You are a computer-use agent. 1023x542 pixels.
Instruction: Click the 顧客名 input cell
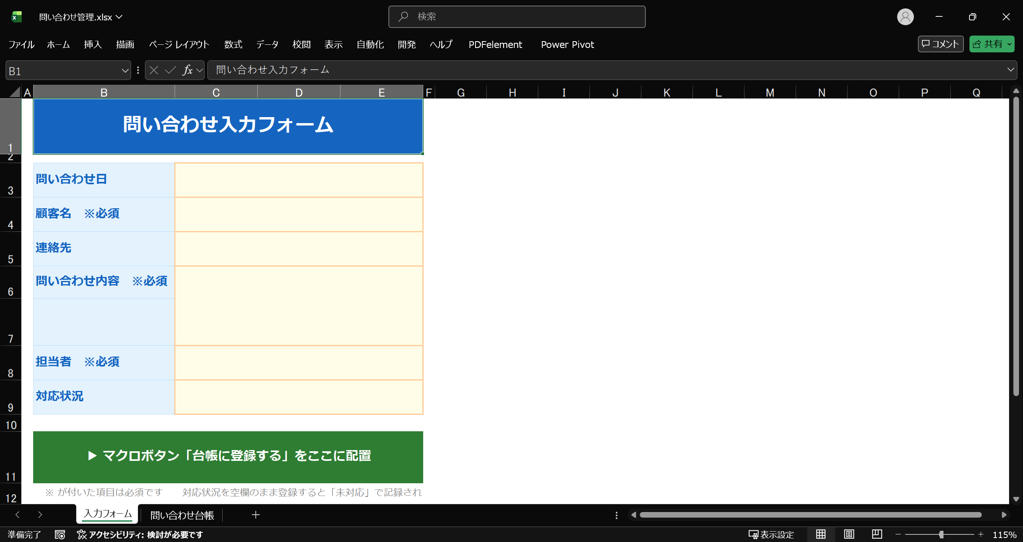299,214
